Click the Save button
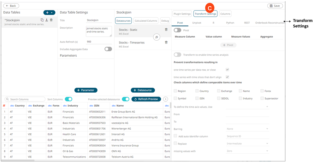 point(275,6)
